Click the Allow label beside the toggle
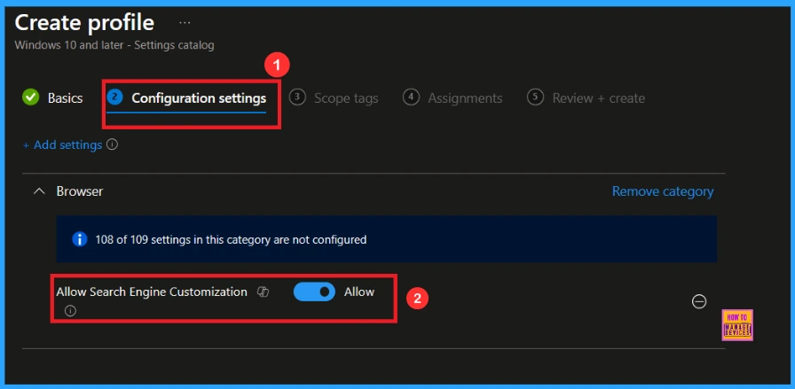The image size is (795, 389). (359, 292)
